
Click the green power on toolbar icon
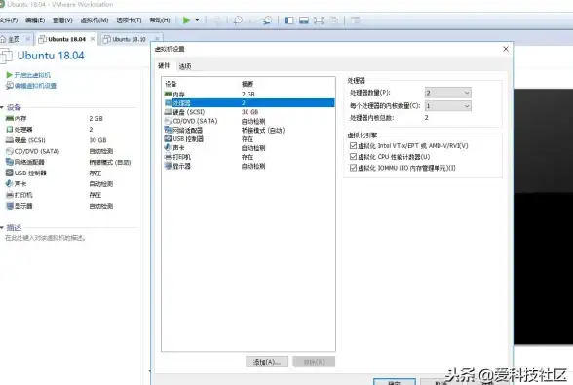click(x=186, y=20)
